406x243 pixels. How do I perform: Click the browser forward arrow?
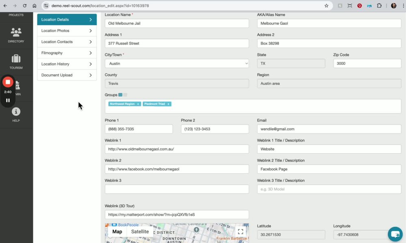click(15, 6)
